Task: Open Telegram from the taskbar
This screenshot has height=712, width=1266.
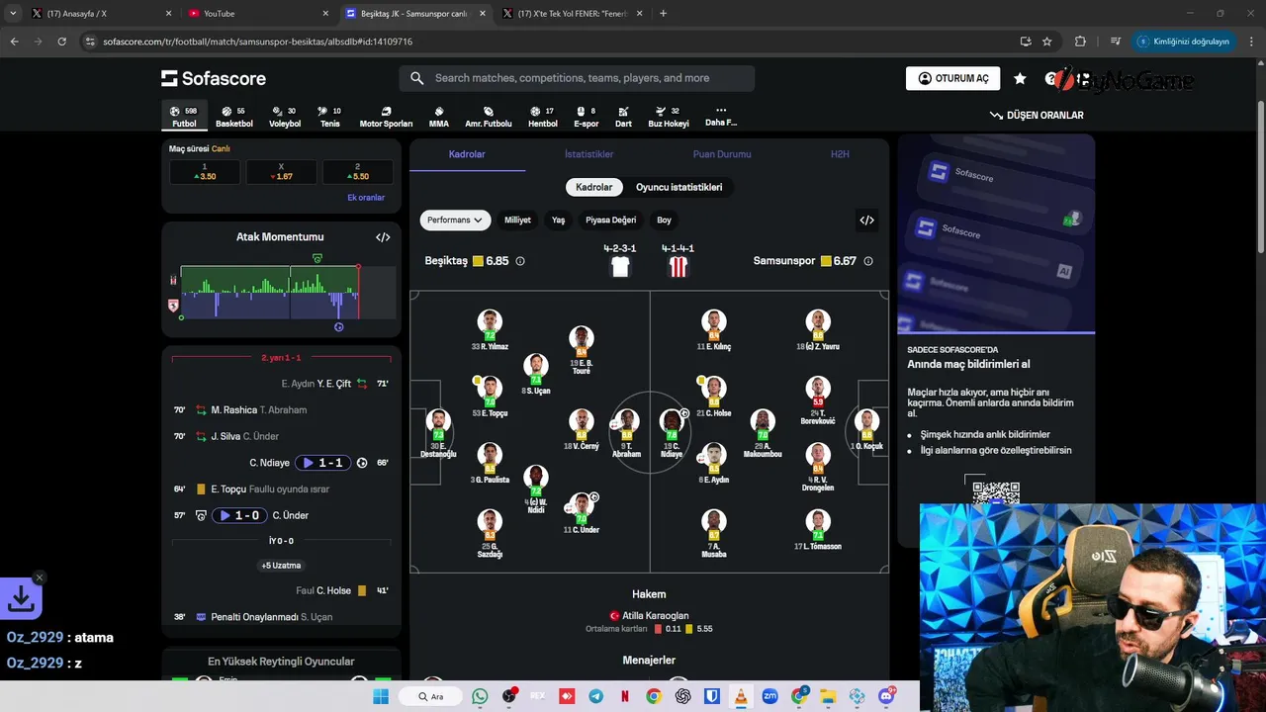Action: pos(595,696)
